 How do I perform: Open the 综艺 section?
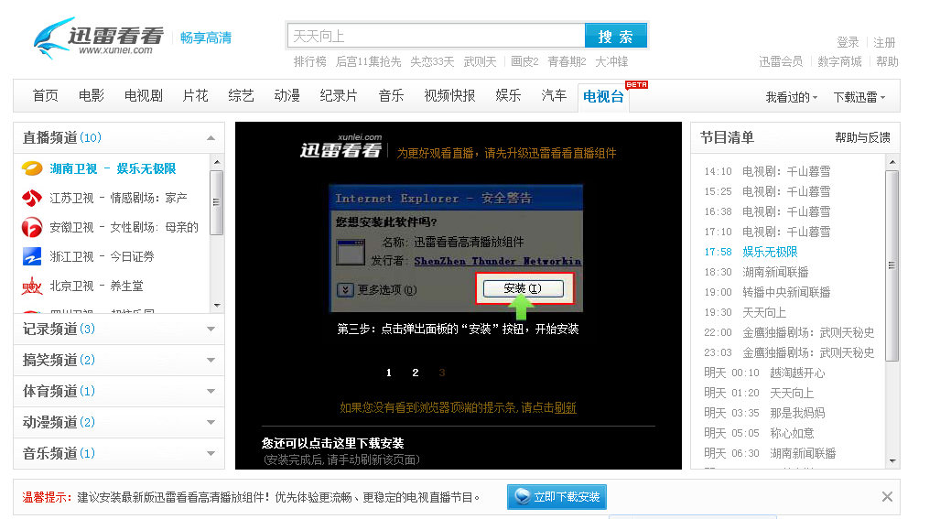(x=242, y=96)
